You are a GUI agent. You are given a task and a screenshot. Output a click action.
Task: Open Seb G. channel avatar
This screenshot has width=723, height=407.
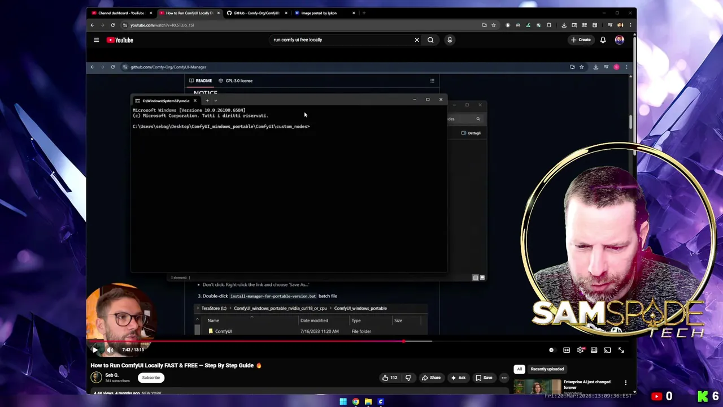tap(96, 378)
